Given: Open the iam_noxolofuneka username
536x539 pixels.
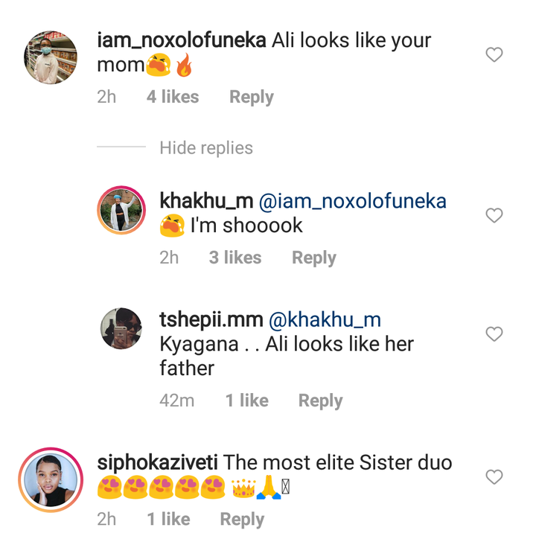Looking at the screenshot, I should point(182,40).
